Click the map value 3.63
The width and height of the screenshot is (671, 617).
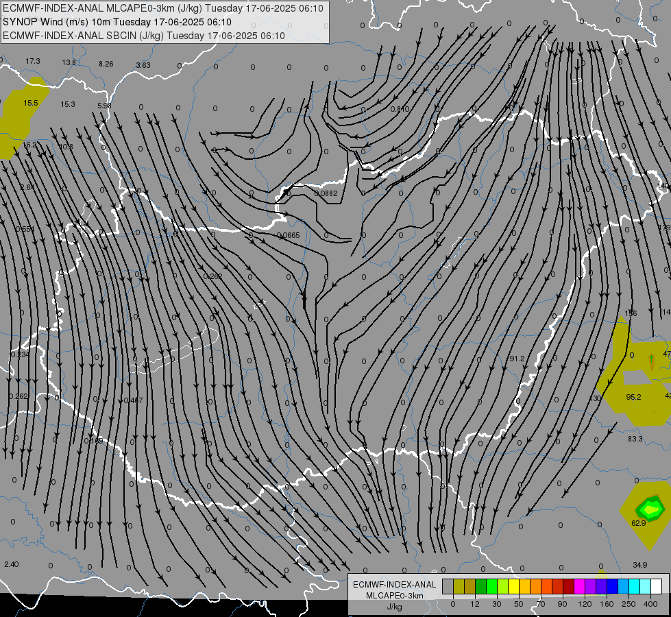click(143, 65)
